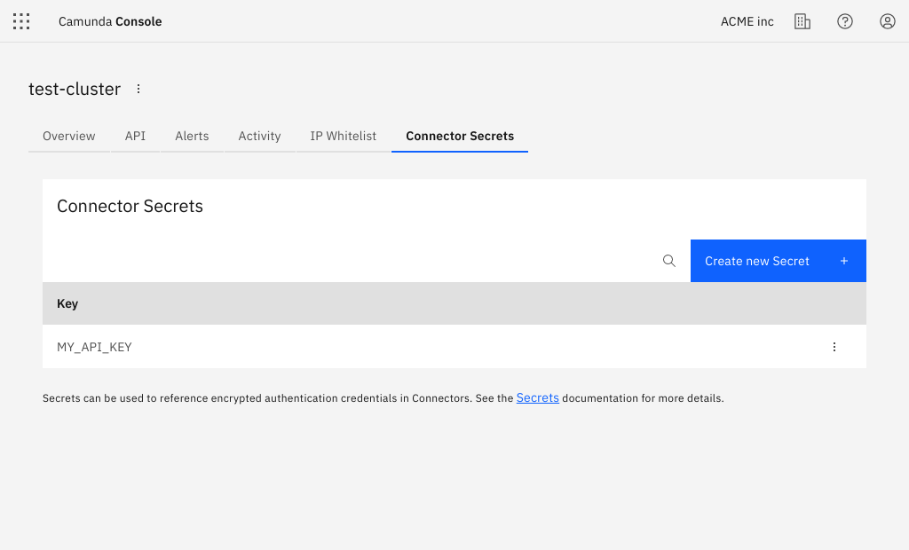Image resolution: width=909 pixels, height=550 pixels.
Task: Open the user profile icon
Action: tap(888, 21)
